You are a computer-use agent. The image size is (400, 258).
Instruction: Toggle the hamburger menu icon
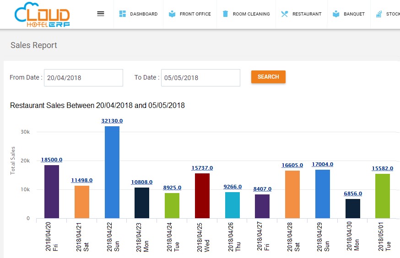101,14
